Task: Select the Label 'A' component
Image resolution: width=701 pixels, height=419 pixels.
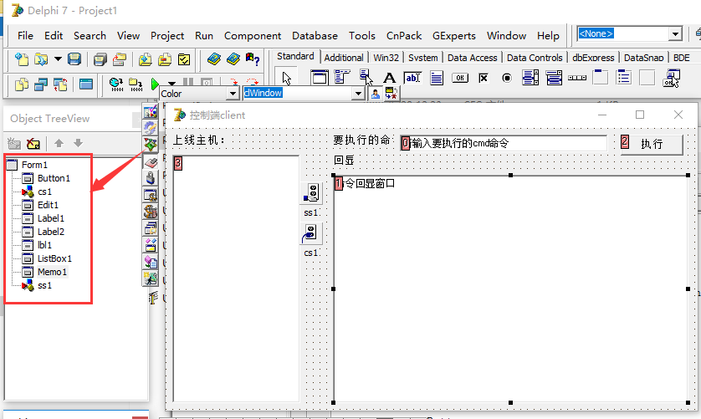Action: [389, 78]
